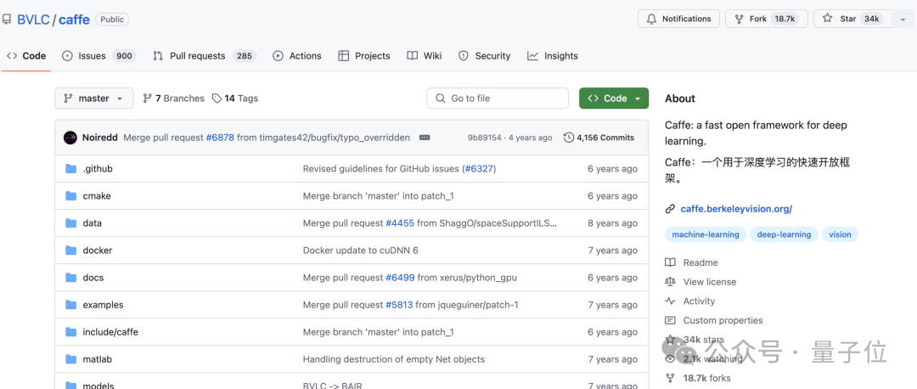Screen dimensions: 917x389
Task: Open the Activity link in About
Action: click(699, 302)
